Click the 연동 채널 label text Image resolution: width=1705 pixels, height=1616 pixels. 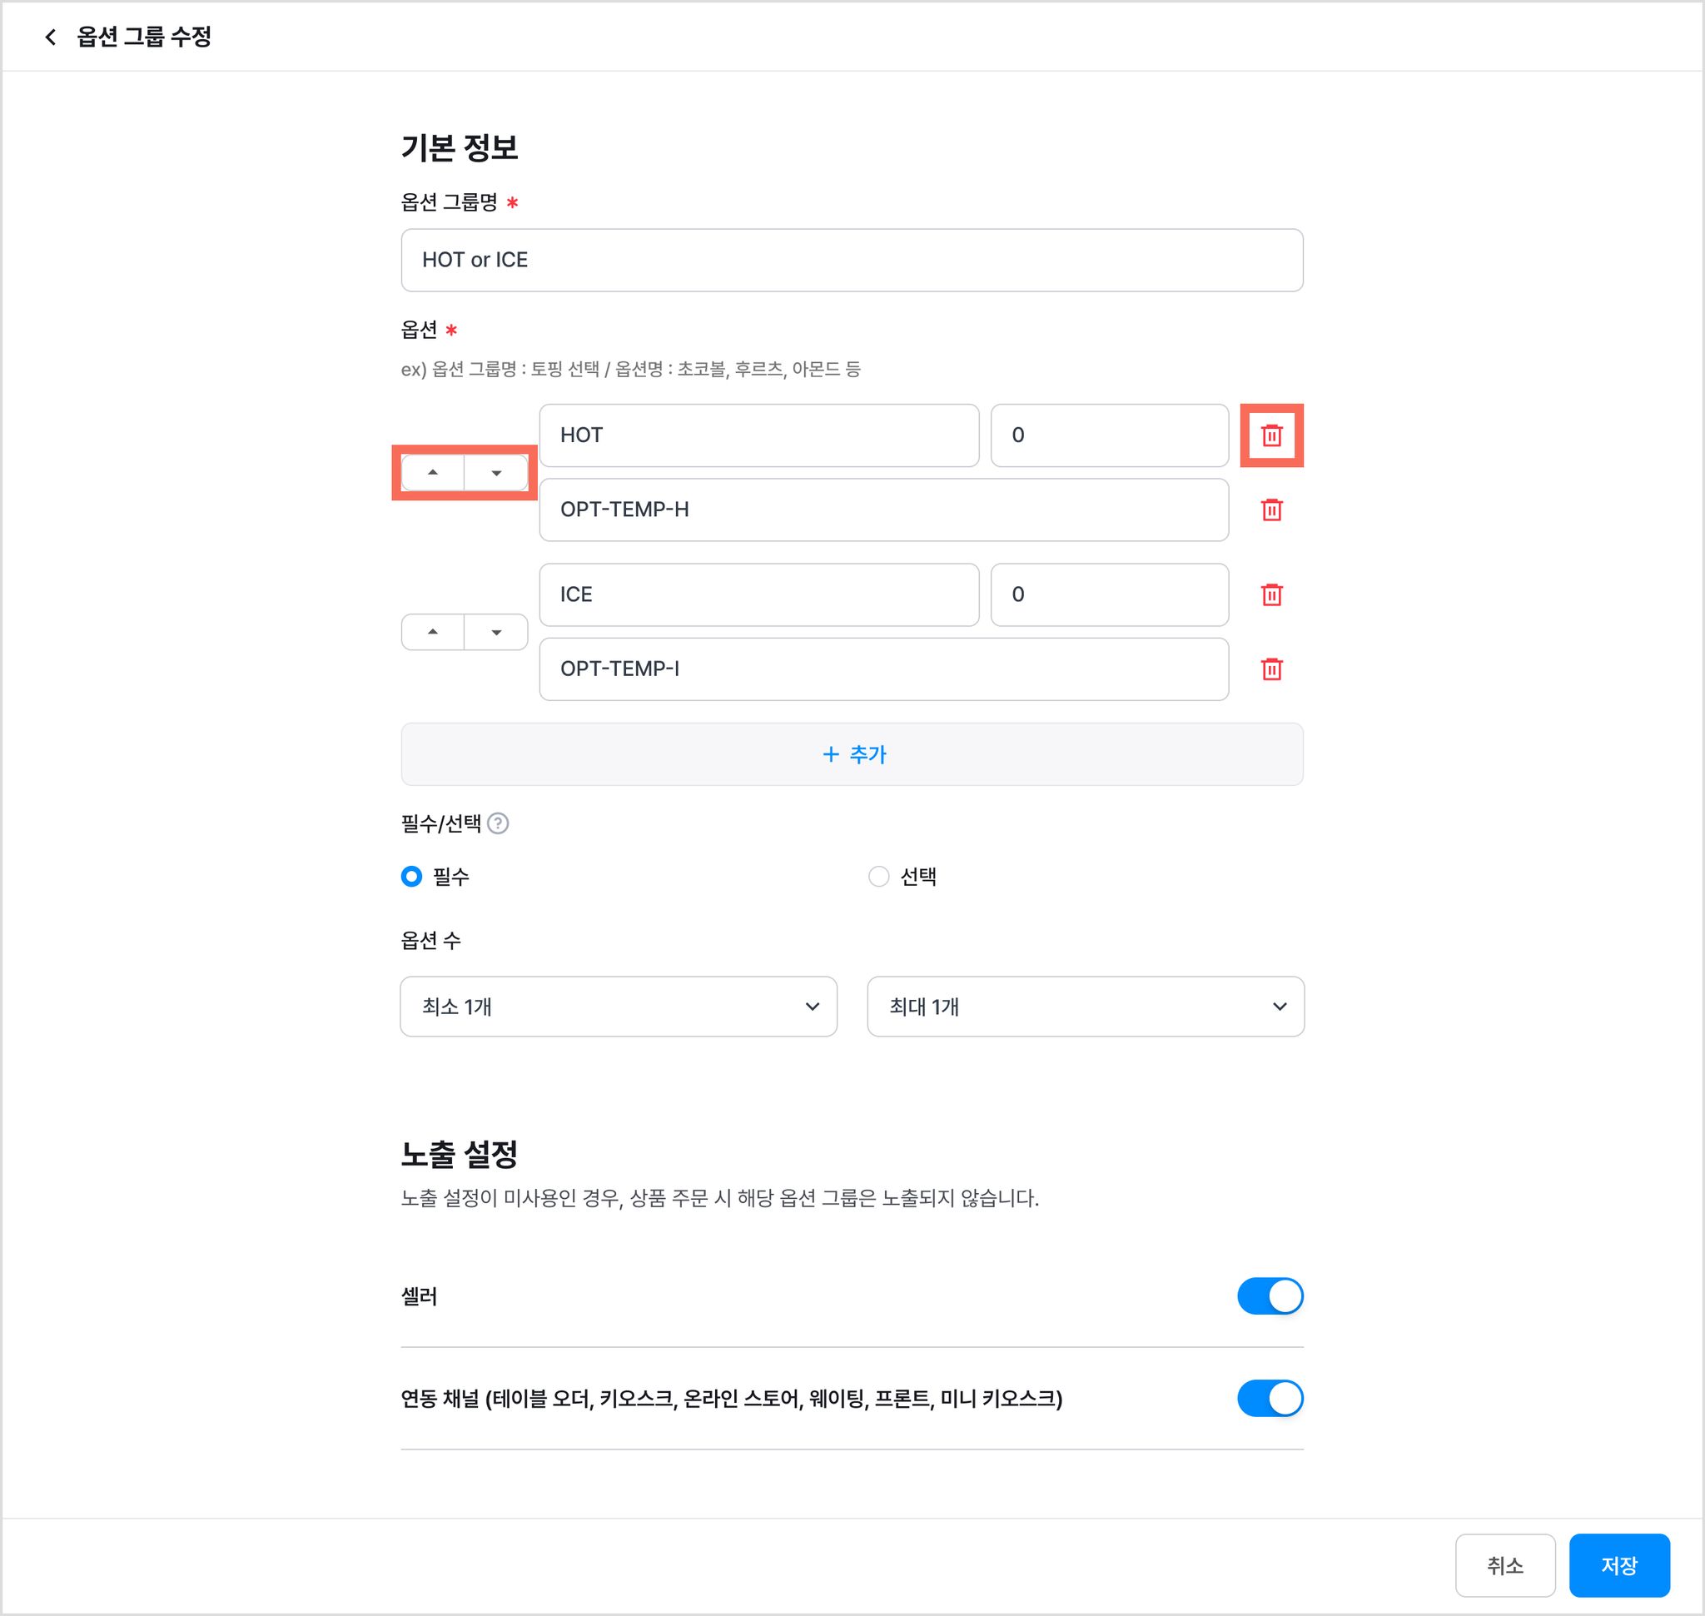[732, 1399]
